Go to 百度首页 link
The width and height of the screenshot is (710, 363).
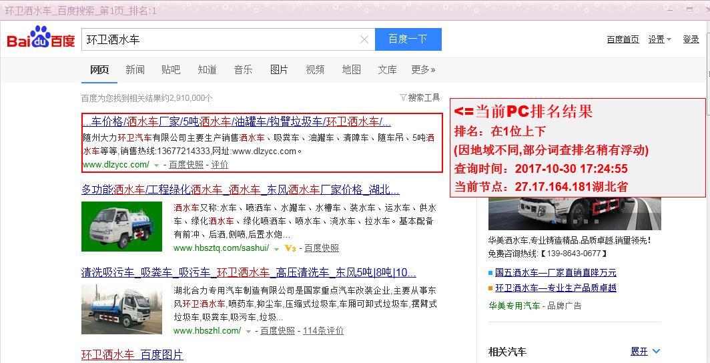[x=623, y=39]
